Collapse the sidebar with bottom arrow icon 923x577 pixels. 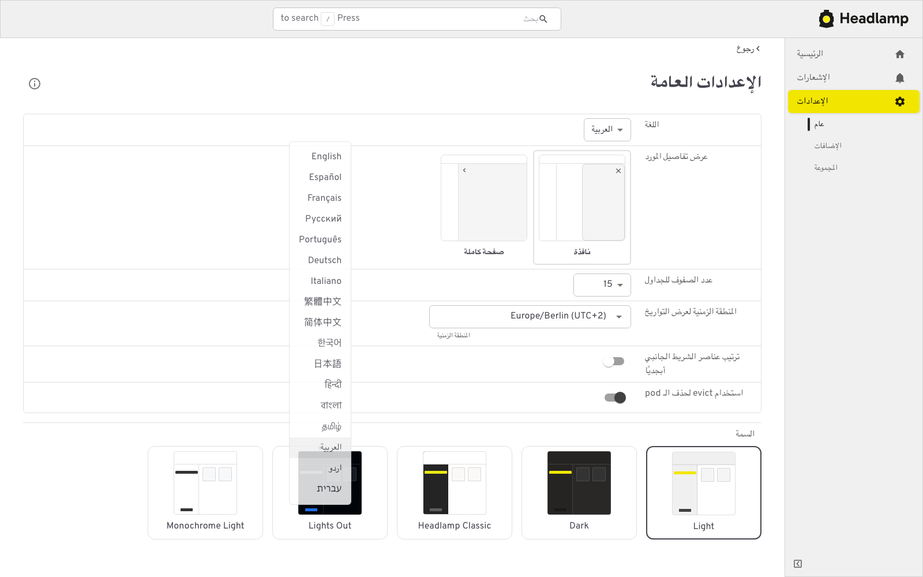point(798,564)
